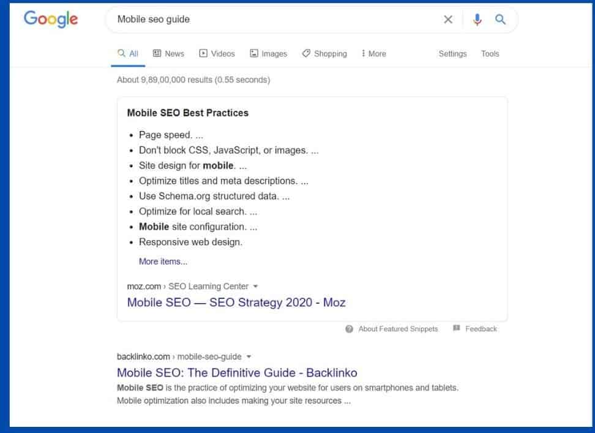Start voice search with microphone icon

tap(477, 20)
